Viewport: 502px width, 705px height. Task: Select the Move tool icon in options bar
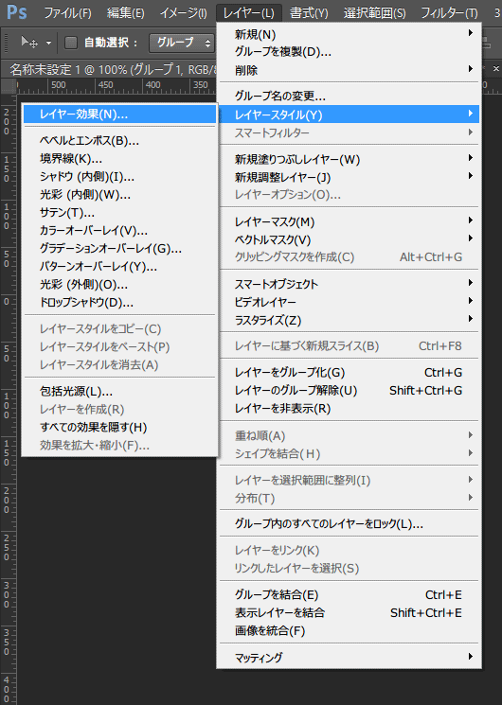tap(29, 43)
